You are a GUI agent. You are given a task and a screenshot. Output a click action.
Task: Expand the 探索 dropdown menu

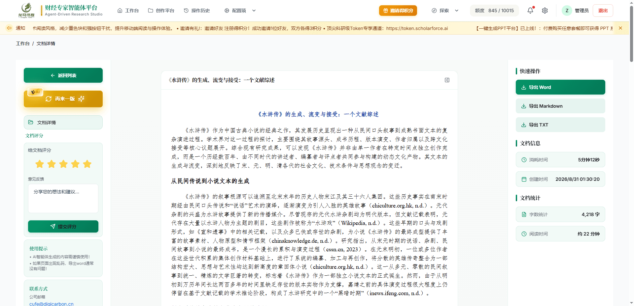[445, 11]
